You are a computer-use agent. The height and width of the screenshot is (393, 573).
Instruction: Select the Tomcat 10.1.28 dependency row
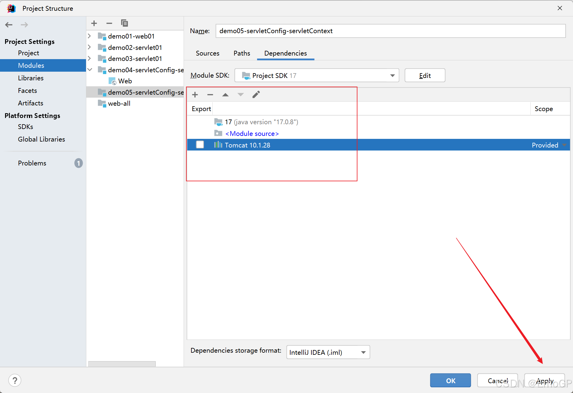(x=378, y=145)
